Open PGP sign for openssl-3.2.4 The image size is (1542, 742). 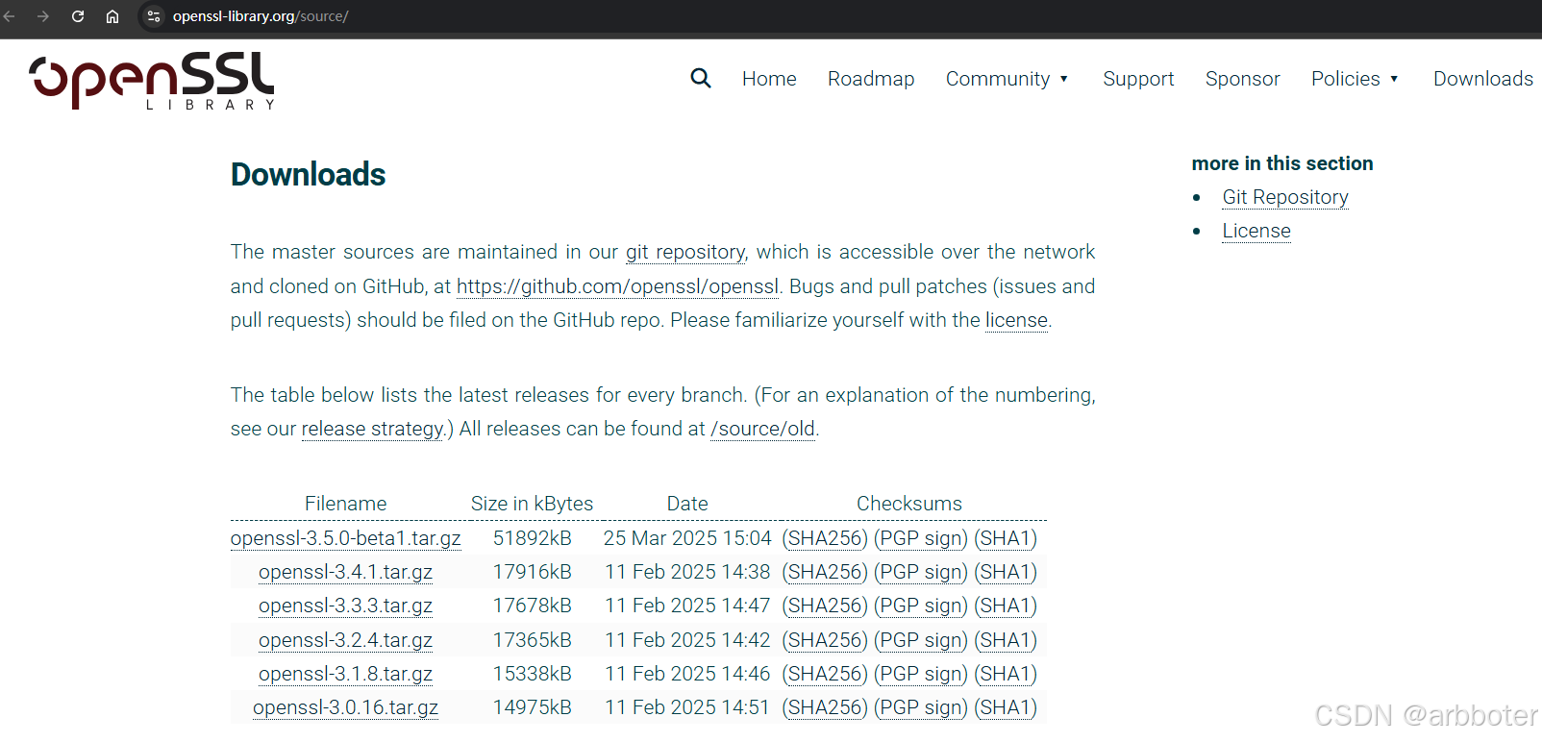tap(921, 640)
